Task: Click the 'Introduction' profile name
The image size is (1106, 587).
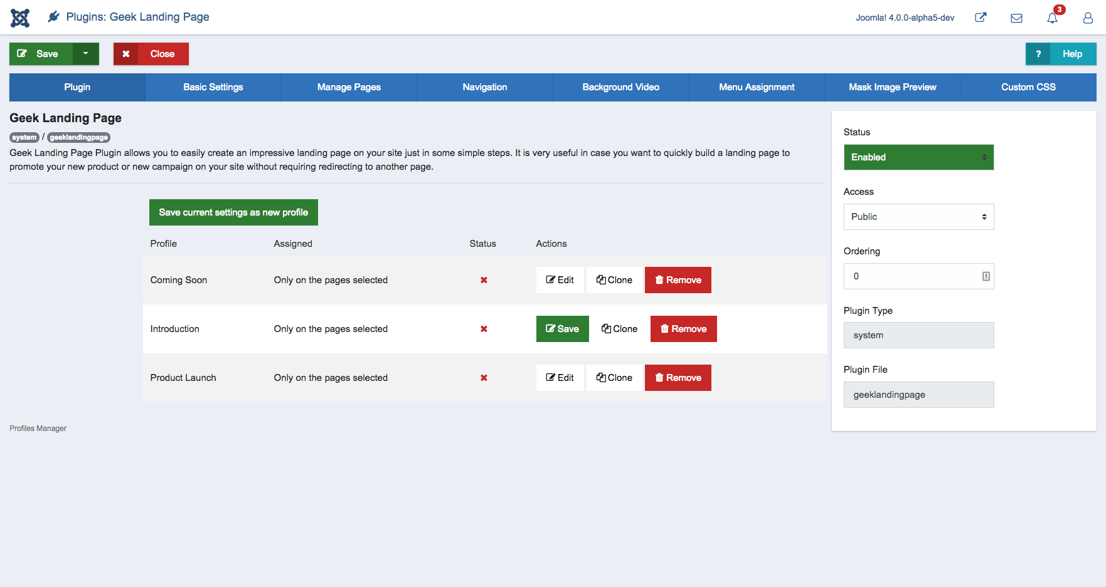Action: click(x=174, y=329)
